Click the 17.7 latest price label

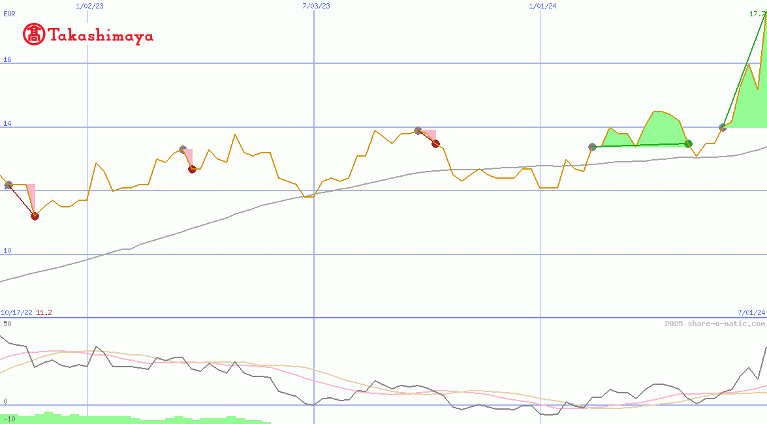click(757, 14)
